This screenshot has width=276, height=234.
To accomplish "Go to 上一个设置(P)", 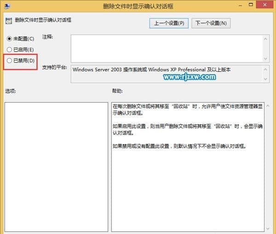I will [169, 23].
